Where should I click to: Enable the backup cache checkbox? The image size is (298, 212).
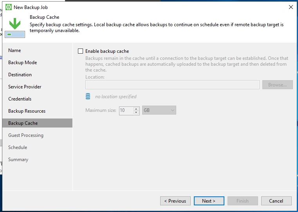tap(81, 51)
